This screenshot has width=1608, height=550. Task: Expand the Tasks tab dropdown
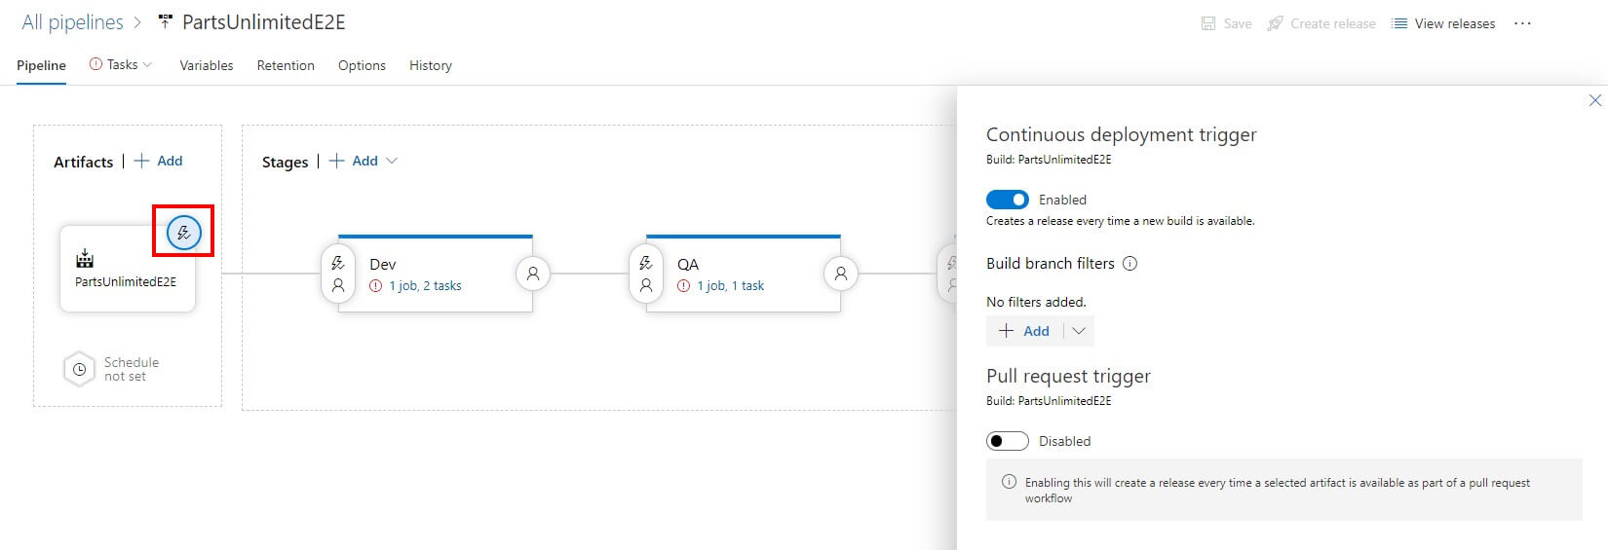coord(147,65)
